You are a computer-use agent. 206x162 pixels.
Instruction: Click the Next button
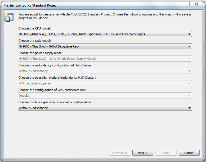coord(142,153)
